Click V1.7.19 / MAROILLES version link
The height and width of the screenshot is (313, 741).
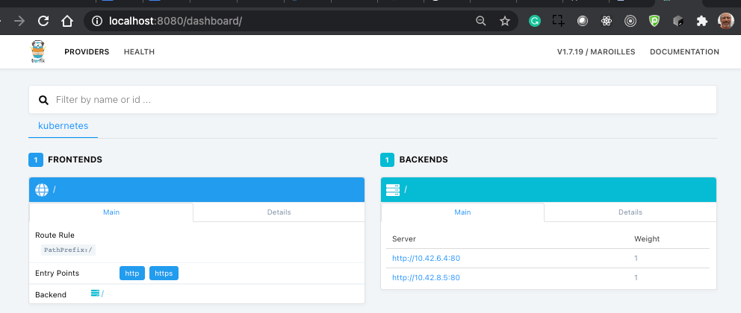(x=596, y=52)
